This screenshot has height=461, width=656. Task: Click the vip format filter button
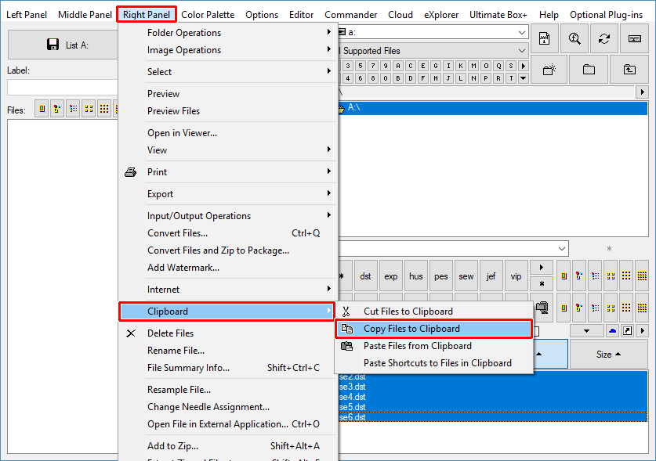(516, 276)
